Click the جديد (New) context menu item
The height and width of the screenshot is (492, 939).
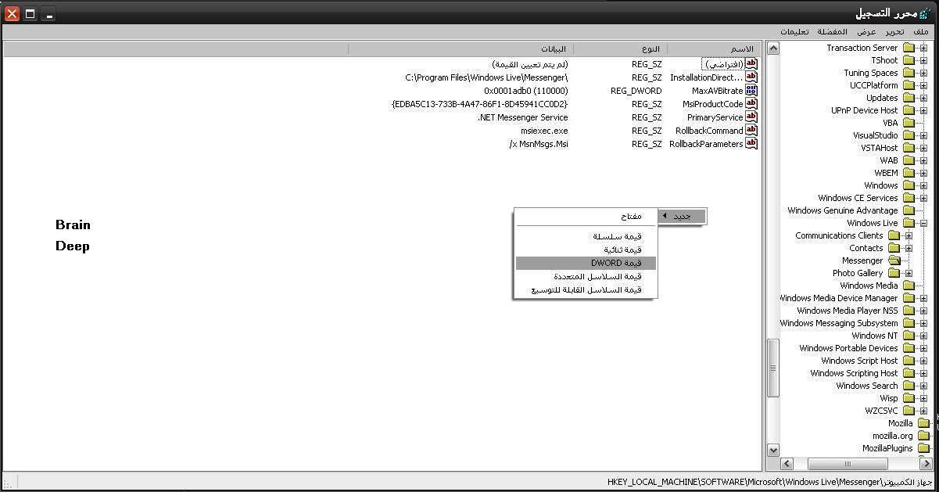point(682,216)
